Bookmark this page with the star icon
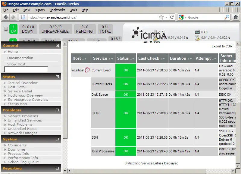Viewport: 241px width, 174px height. (161, 17)
